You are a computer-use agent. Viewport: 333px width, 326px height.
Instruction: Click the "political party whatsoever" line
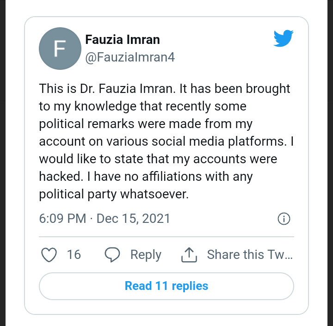114,194
